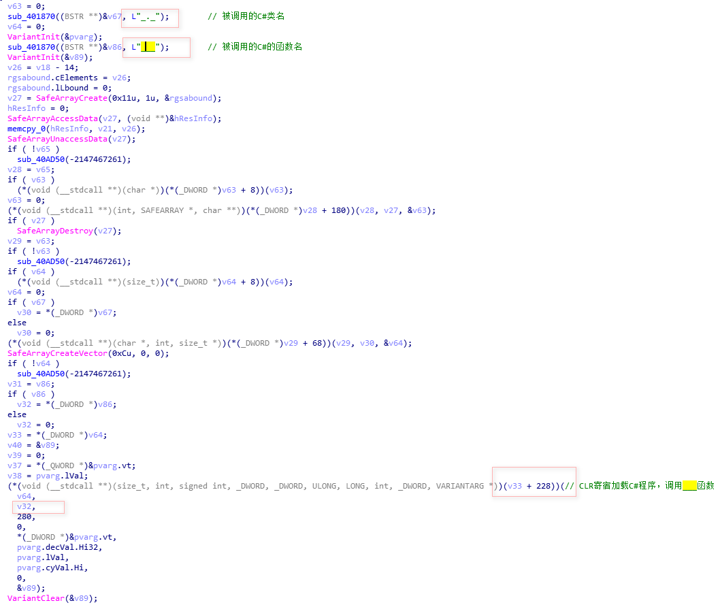Click the yellow highlighted function name string
The height and width of the screenshot is (605, 720).
pos(148,47)
